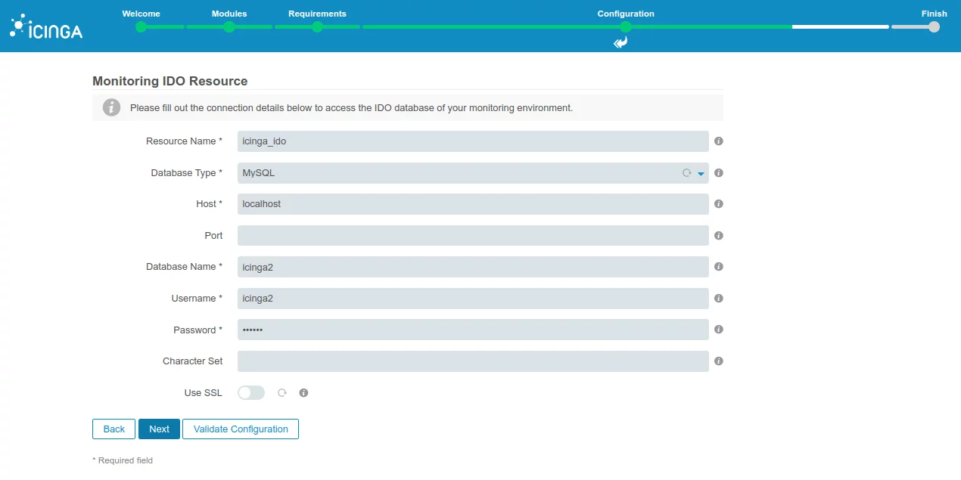Click the info icon beside Host
The height and width of the screenshot is (480, 961).
(x=719, y=204)
